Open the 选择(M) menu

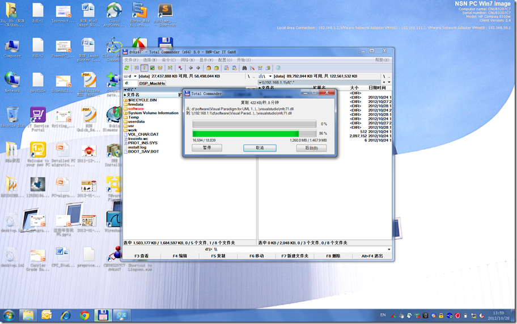coord(150,60)
